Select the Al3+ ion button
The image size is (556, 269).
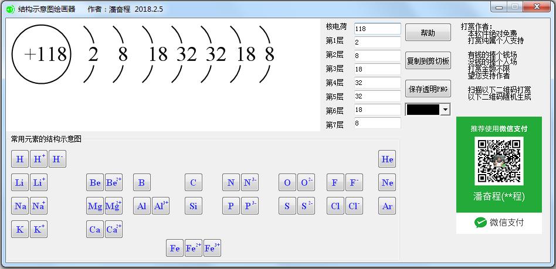coord(161,206)
